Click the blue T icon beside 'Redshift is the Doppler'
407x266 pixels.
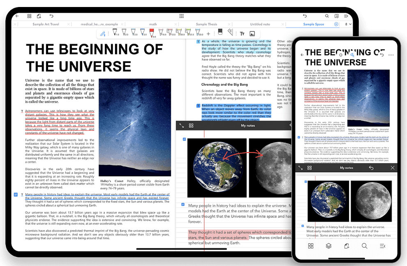pyautogui.click(x=198, y=105)
